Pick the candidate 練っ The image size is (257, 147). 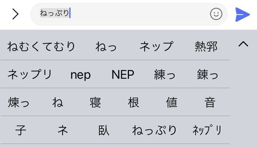click(165, 74)
